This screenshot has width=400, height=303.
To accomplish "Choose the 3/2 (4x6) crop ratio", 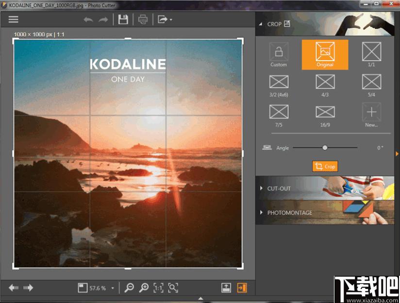I will click(x=279, y=86).
